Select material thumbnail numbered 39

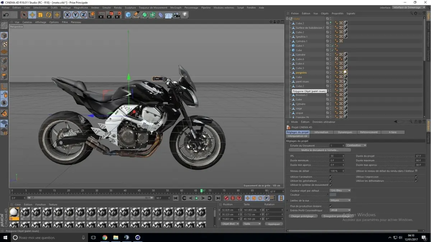click(14, 212)
